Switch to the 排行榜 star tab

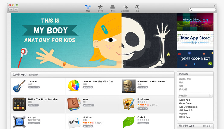click(100, 8)
